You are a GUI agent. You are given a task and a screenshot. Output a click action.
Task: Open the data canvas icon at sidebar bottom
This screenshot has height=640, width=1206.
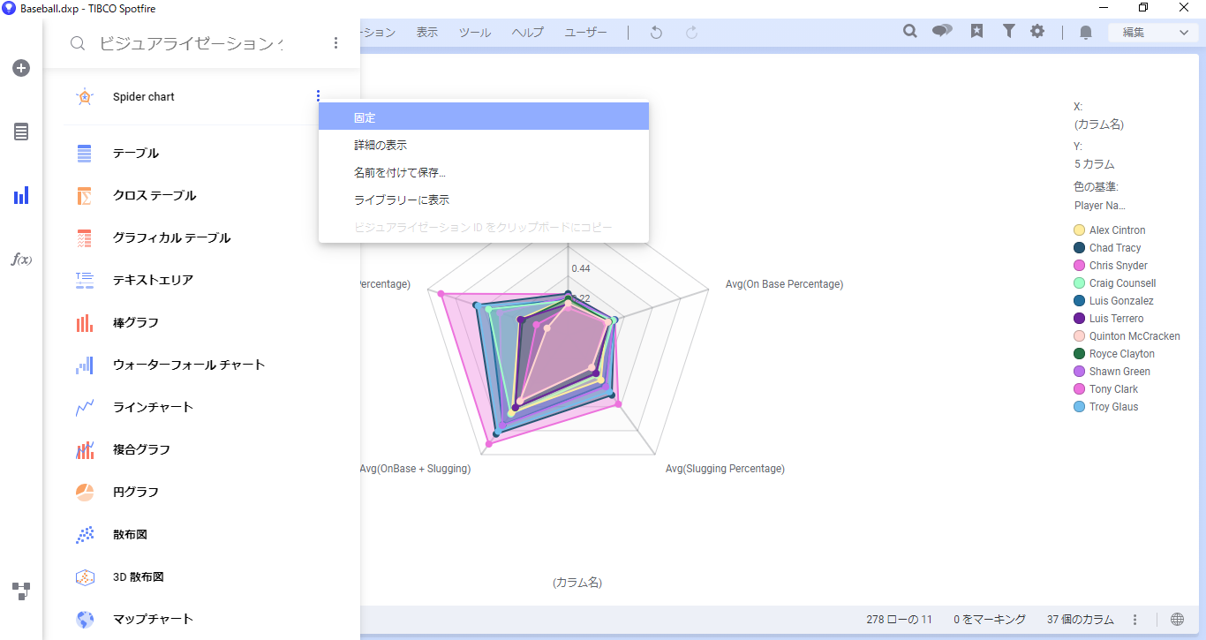21,591
